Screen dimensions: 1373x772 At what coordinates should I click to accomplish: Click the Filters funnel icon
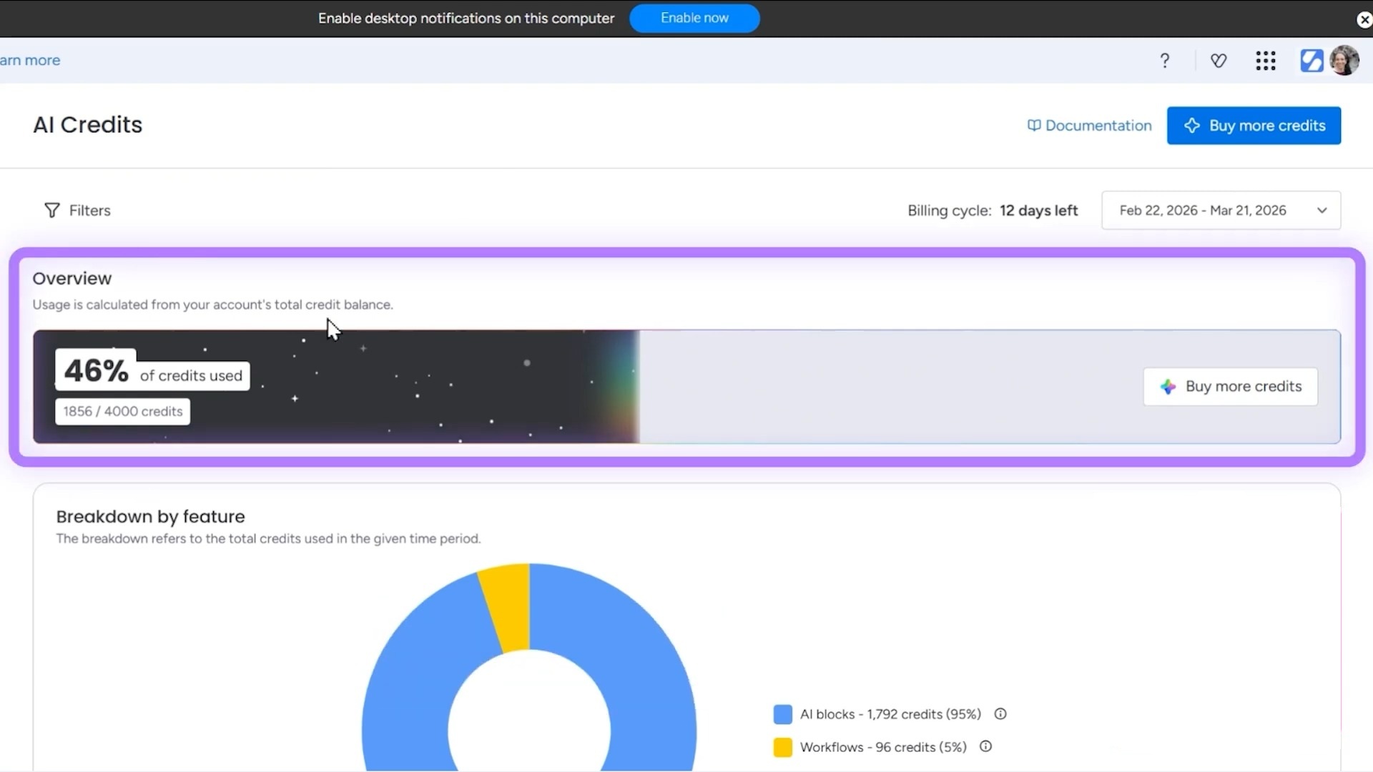point(51,210)
